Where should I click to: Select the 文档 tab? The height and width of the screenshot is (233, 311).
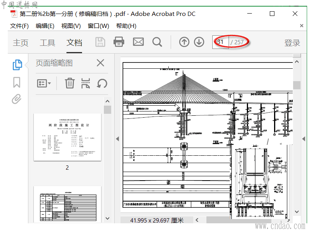74,43
